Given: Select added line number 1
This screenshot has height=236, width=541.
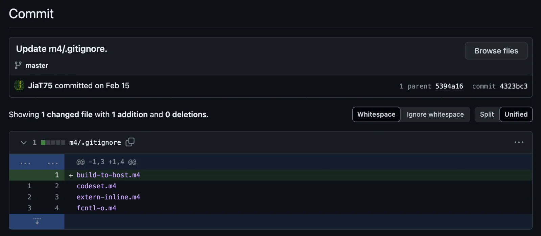Looking at the screenshot, I should pyautogui.click(x=57, y=175).
